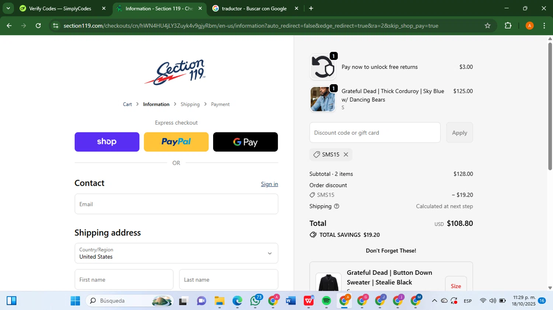
Task: Open Microsoft Edge from taskbar
Action: pyautogui.click(x=237, y=301)
